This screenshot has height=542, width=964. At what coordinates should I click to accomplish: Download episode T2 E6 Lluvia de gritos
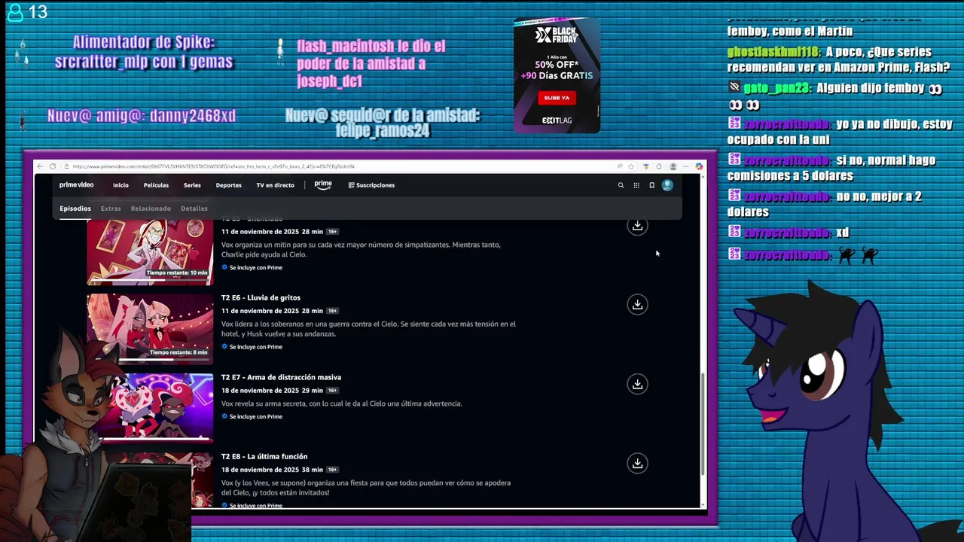tap(637, 304)
